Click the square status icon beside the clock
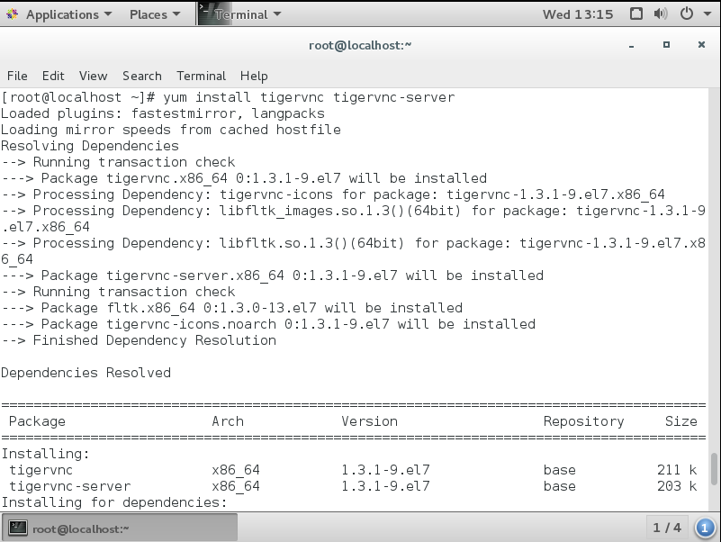 636,14
